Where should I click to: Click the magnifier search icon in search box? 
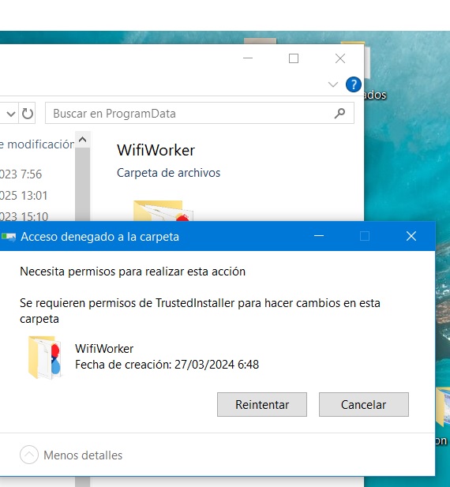[x=339, y=114]
